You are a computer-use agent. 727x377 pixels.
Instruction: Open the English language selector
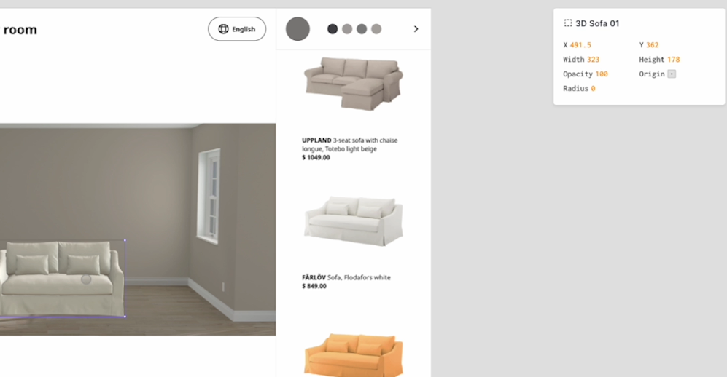(237, 29)
